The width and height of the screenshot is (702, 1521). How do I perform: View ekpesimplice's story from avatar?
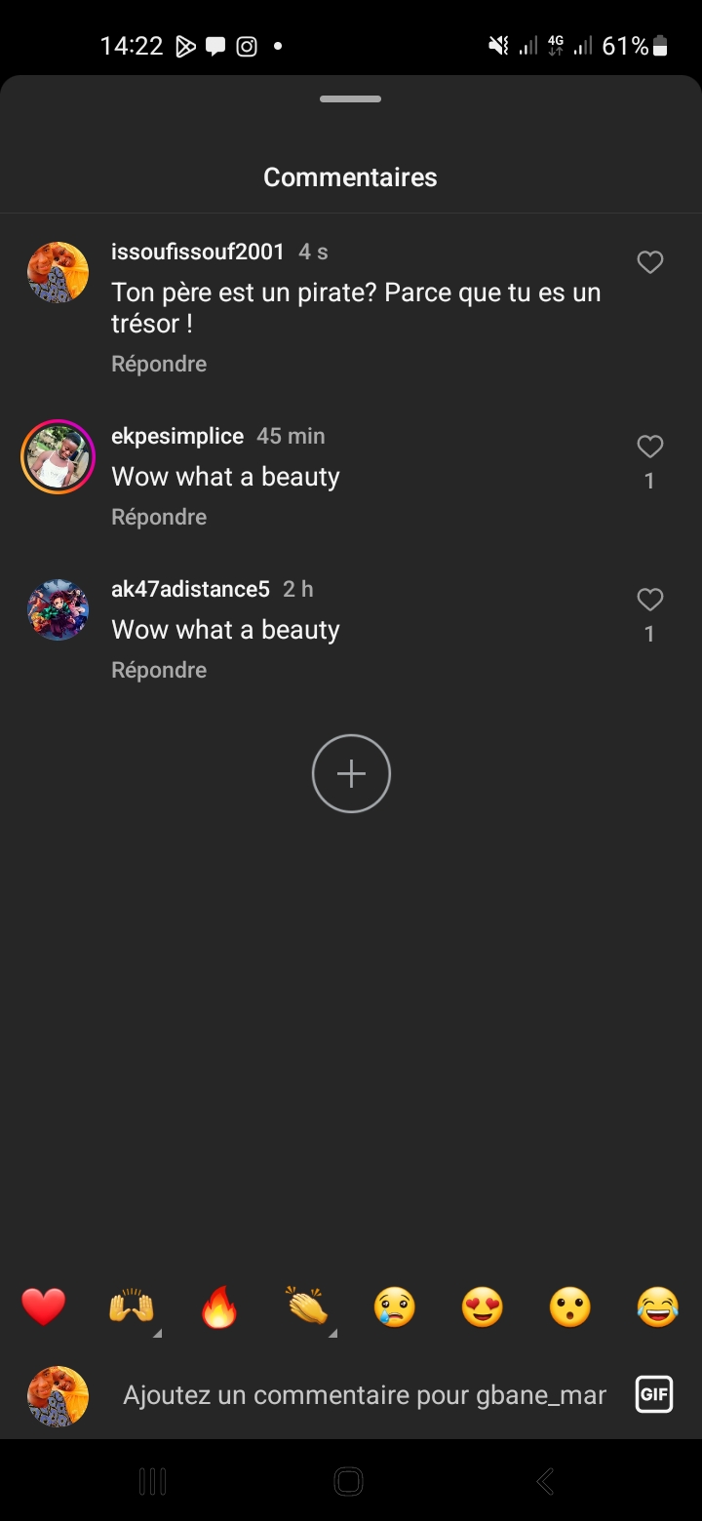(x=58, y=456)
